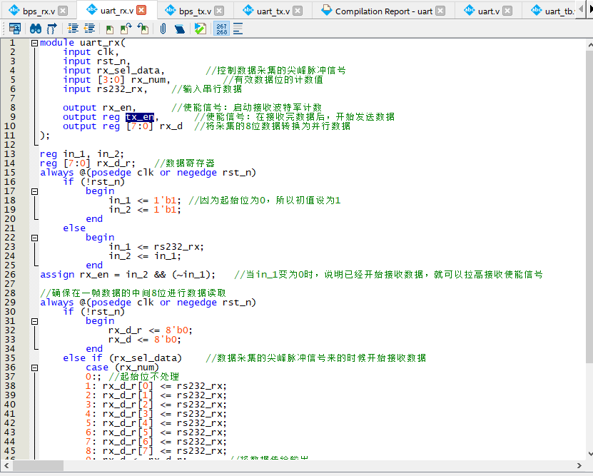Click 'rx_d <= 8'b0;' on line 33

click(145, 339)
